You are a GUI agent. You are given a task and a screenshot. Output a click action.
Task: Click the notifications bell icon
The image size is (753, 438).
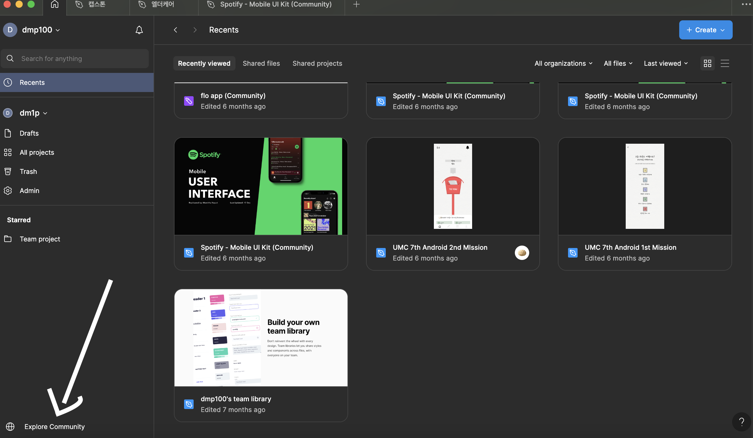click(139, 30)
